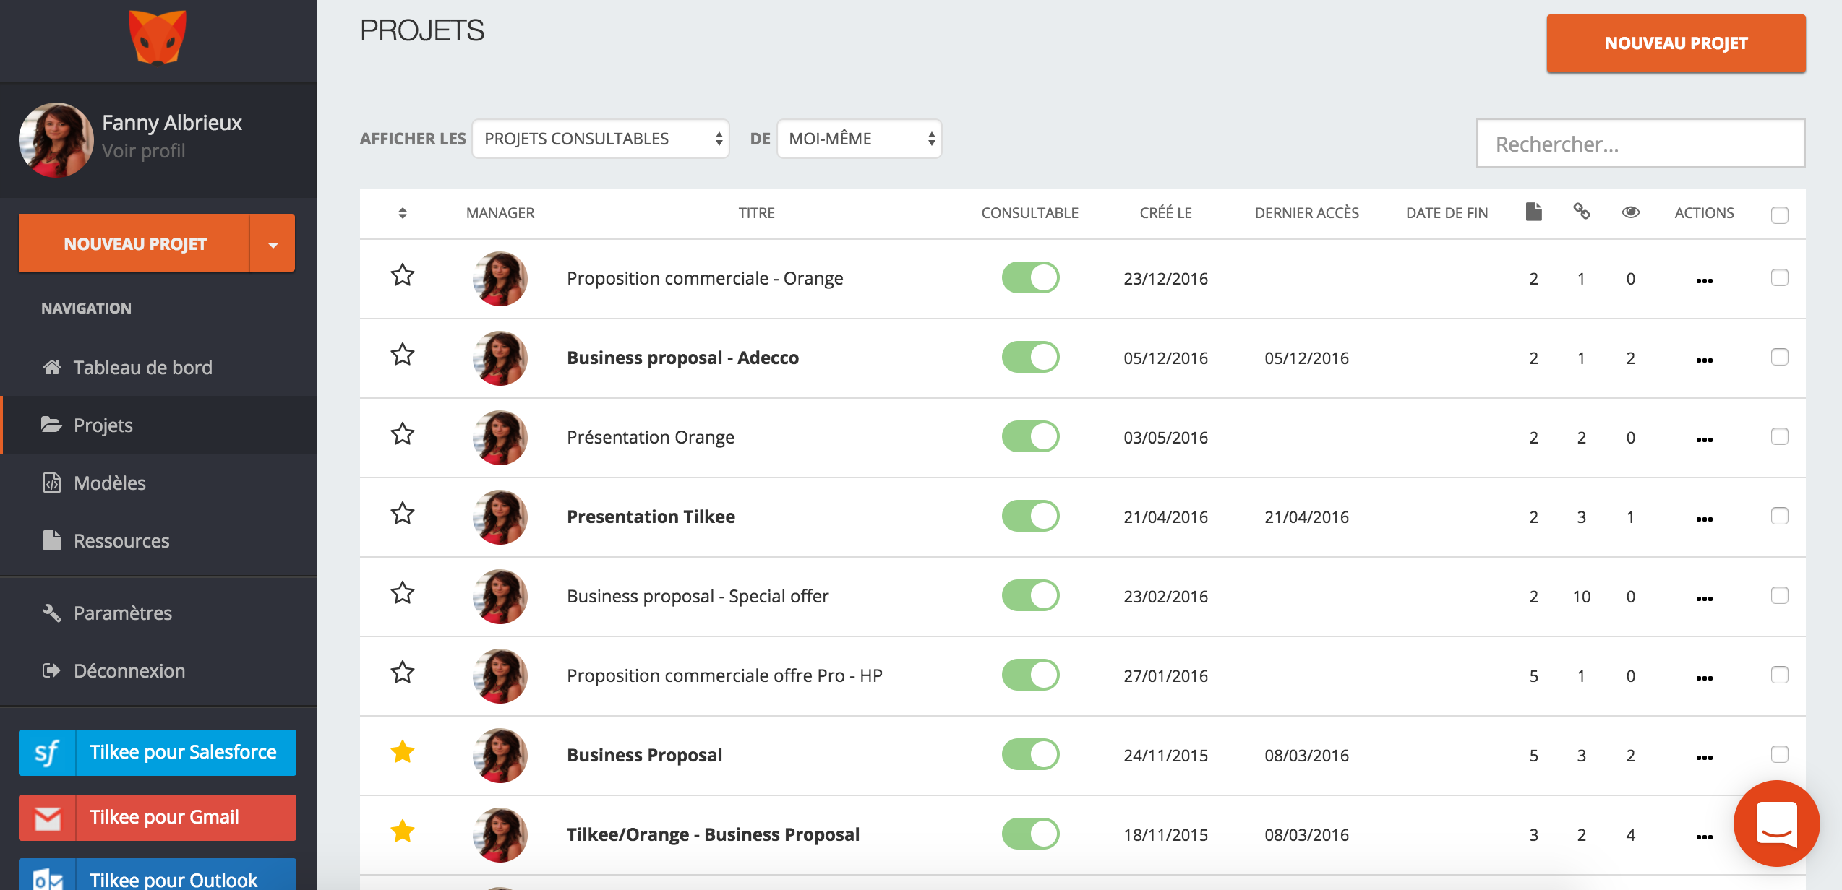Star the Business proposal - Adecco project
Screen dimensions: 1842x890
click(403, 355)
